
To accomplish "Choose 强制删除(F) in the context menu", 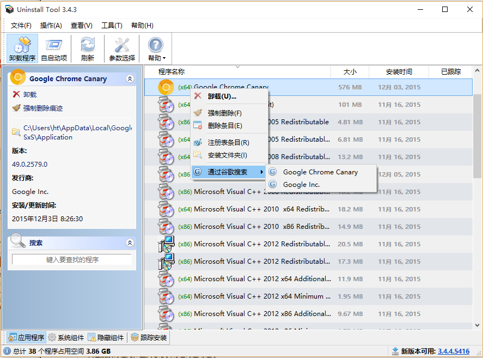I will [x=224, y=113].
